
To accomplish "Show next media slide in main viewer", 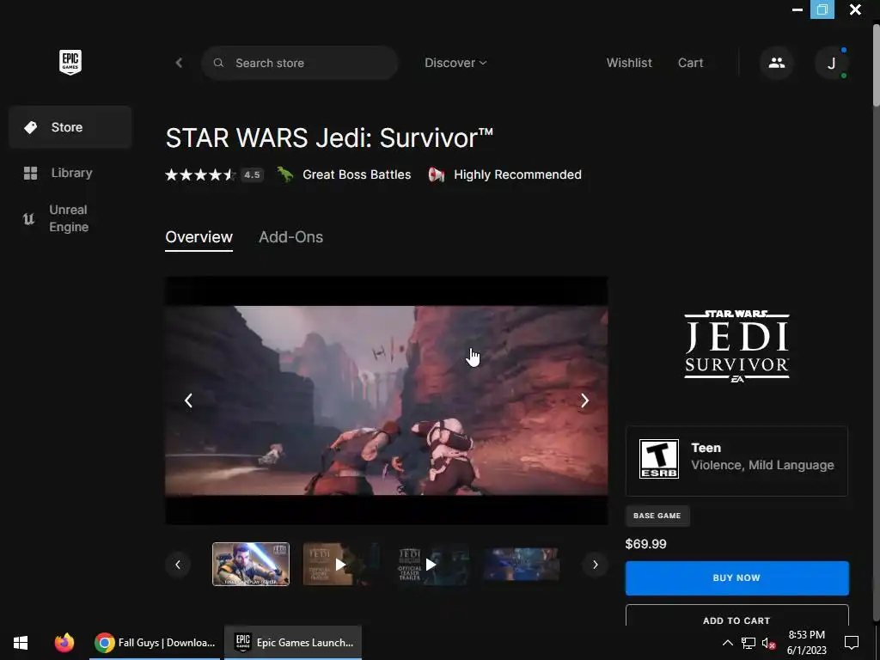I will (584, 400).
